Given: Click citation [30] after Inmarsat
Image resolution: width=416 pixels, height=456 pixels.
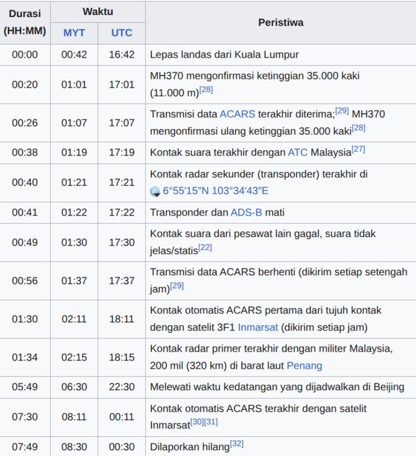Looking at the screenshot, I should coord(197,422).
